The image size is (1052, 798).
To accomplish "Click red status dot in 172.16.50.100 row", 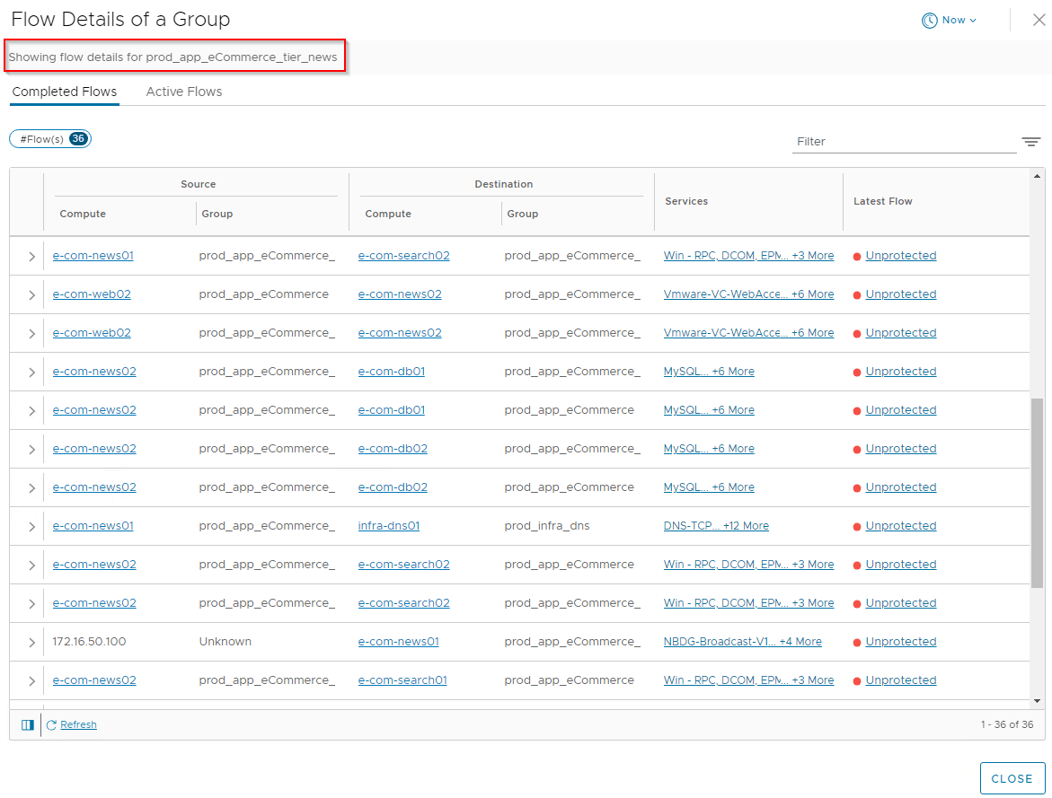I will click(857, 643).
